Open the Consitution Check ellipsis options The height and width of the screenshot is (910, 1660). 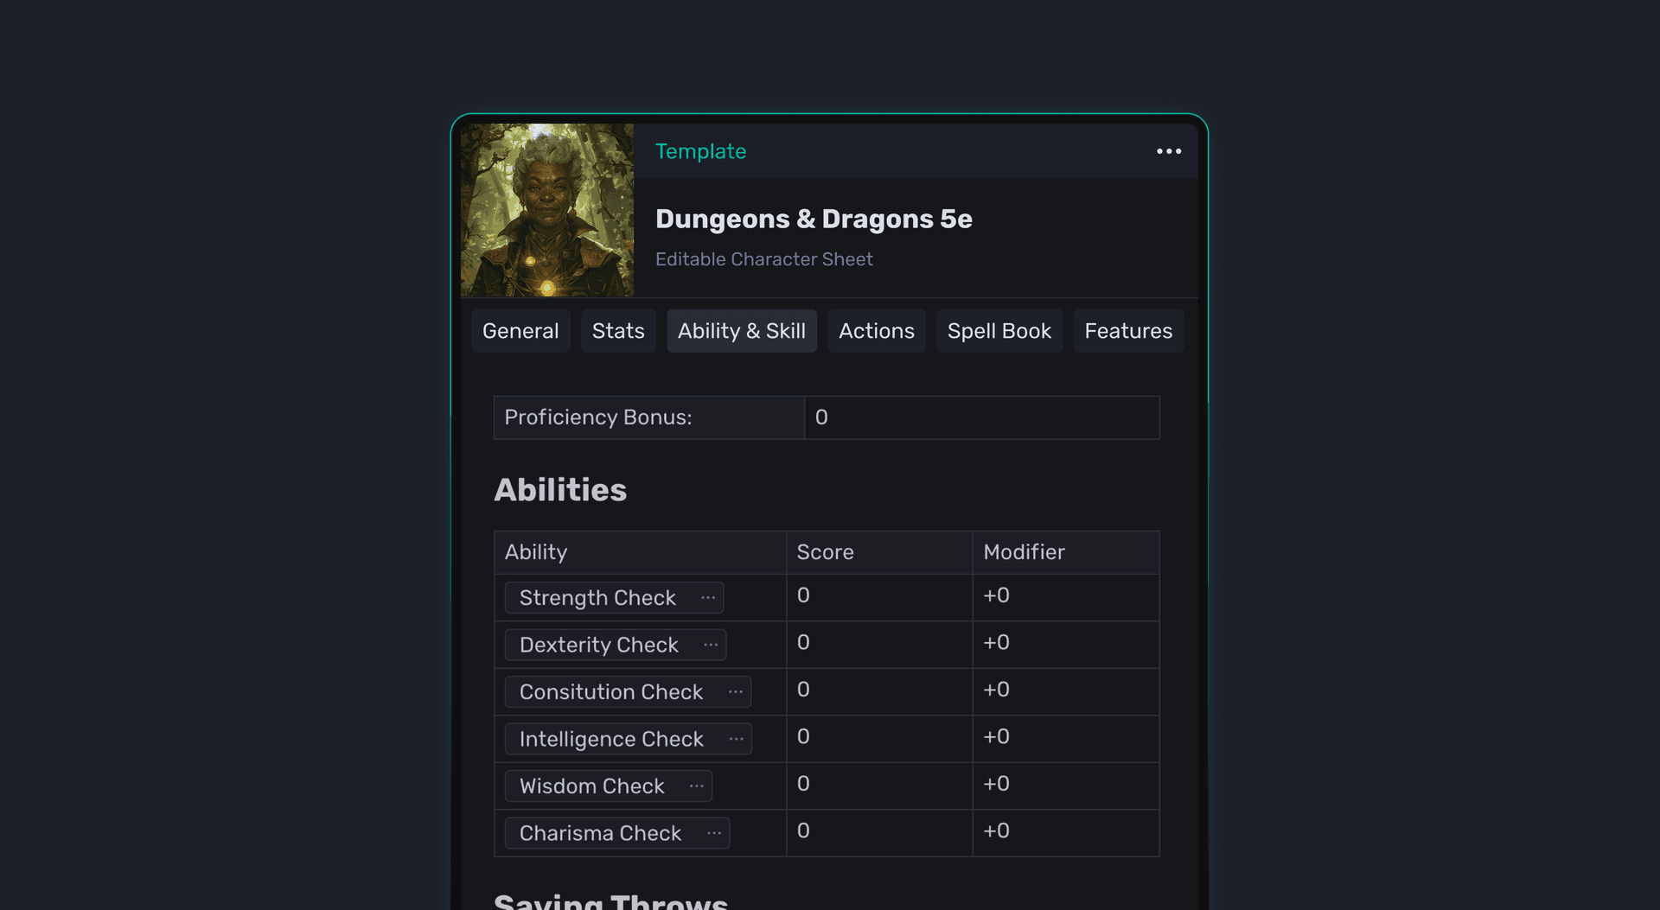click(736, 692)
